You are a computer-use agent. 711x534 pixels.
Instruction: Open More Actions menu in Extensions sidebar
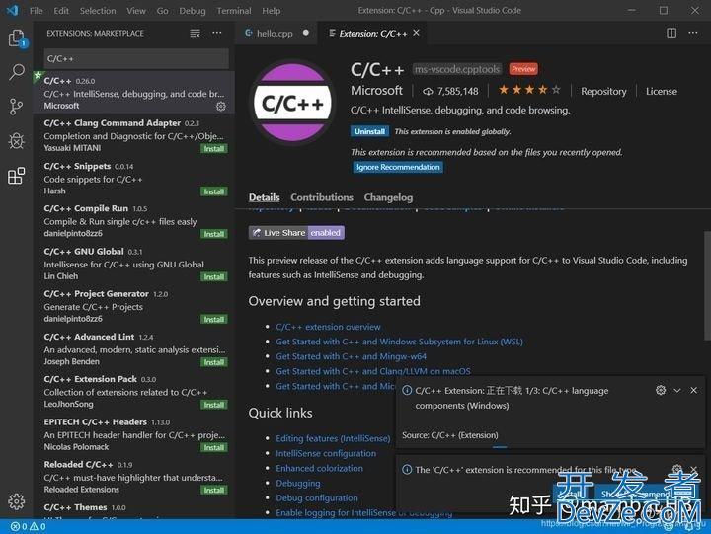[x=217, y=33]
